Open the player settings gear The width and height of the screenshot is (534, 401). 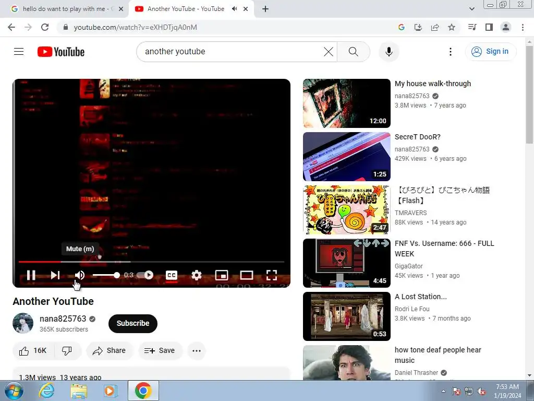point(197,275)
